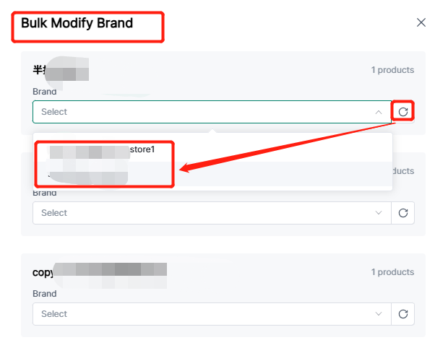Screen dimensions: 435x340
Task: Refresh brands for the copy product
Action: [403, 314]
